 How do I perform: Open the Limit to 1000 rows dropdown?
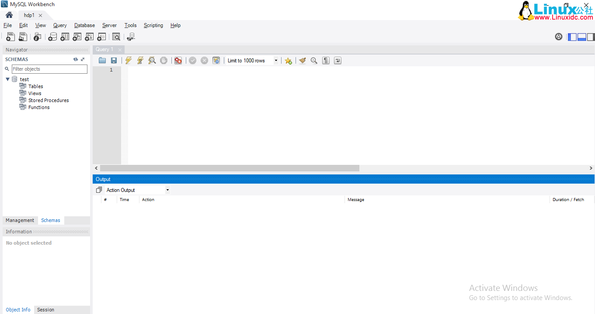coord(276,61)
